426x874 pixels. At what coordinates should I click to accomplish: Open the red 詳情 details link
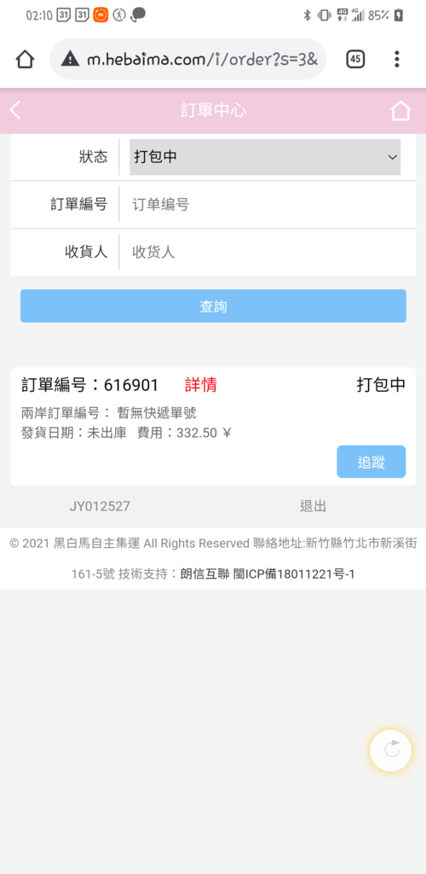[x=201, y=385]
